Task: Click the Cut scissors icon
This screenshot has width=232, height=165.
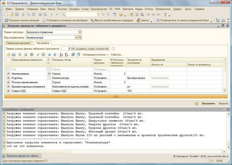Action: click(x=23, y=15)
